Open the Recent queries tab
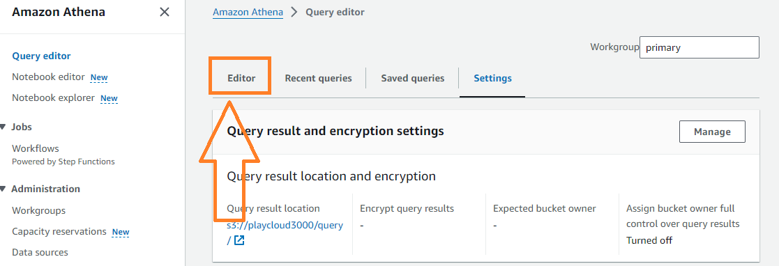 pyautogui.click(x=318, y=78)
